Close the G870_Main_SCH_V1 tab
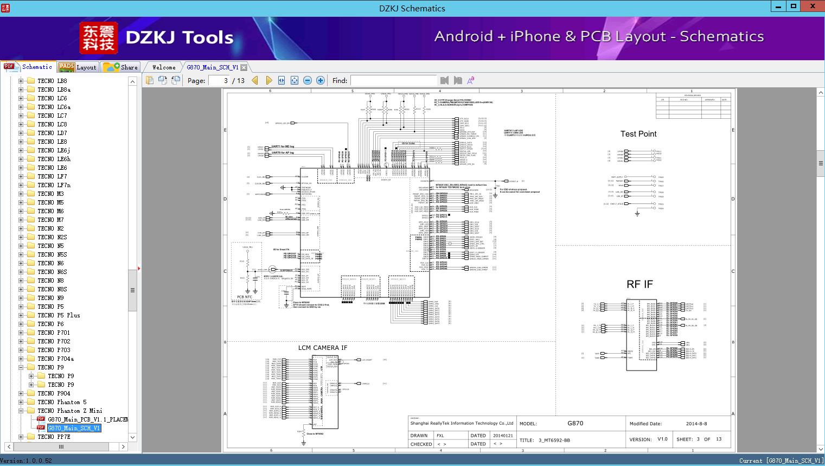 (244, 67)
